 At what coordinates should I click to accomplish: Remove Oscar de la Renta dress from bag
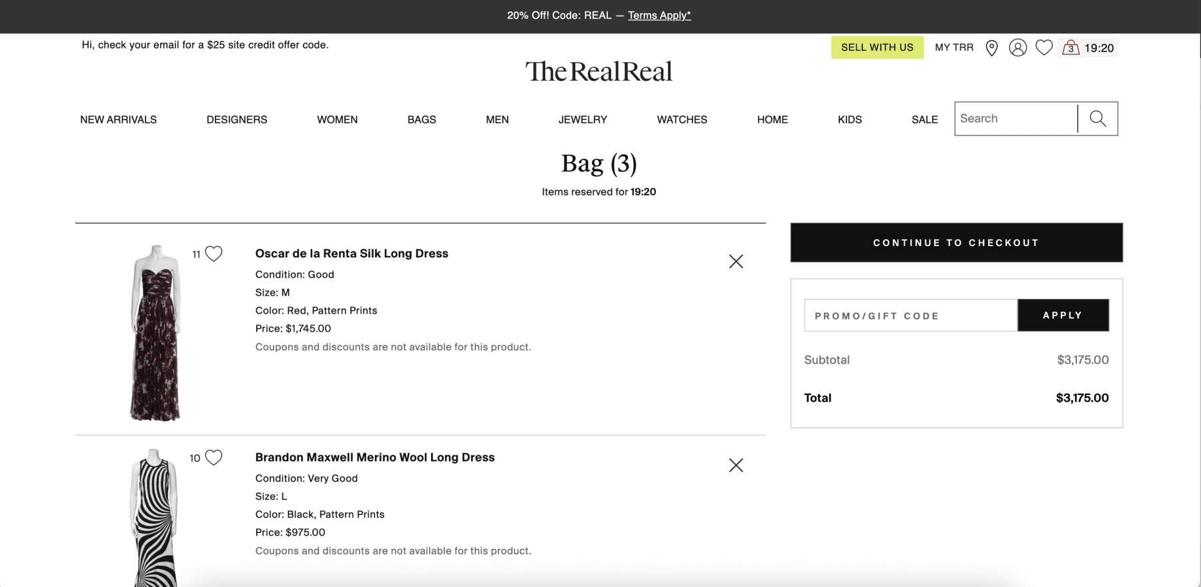coord(736,261)
